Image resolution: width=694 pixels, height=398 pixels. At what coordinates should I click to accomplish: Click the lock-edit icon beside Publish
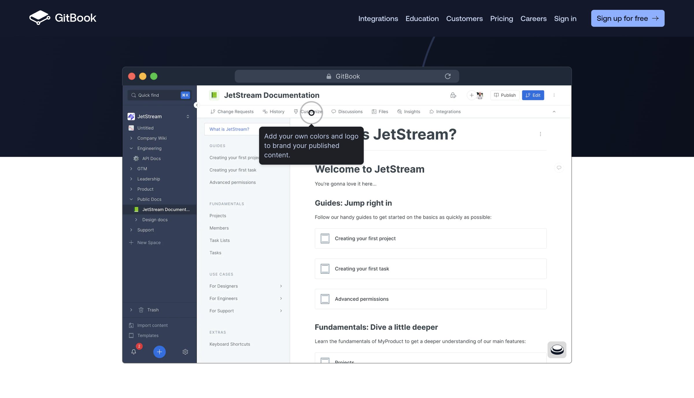[453, 95]
